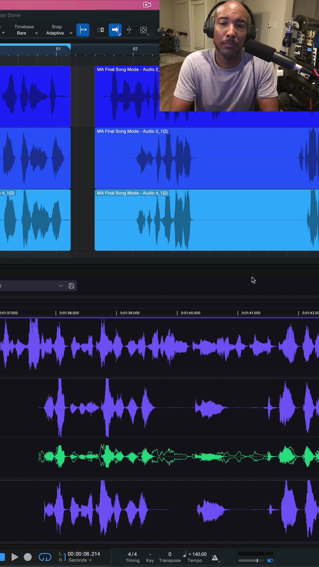Toggle the Snap button next to Adaptive
Screen dimensions: 319x567
[x=83, y=30]
